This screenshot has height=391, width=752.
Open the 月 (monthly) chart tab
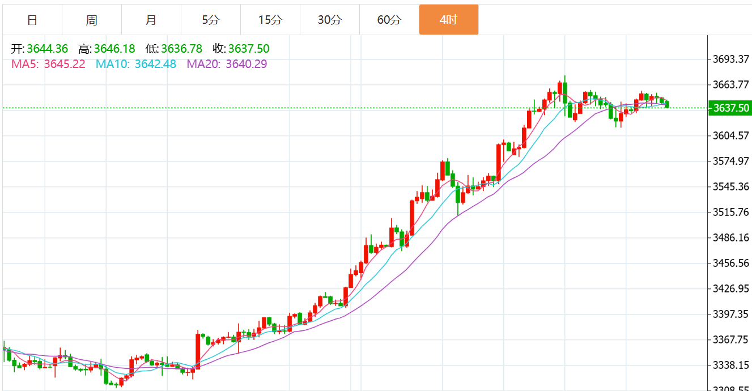click(x=151, y=20)
